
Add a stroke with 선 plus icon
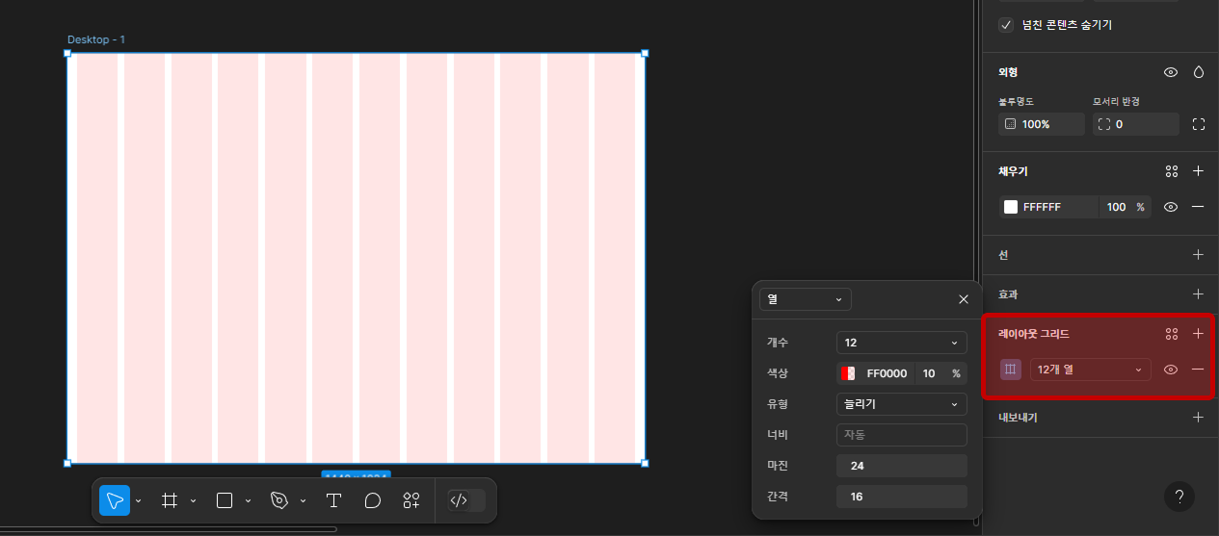point(1199,255)
